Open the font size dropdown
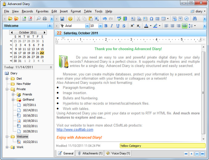This screenshot has height=160, width=209. [100, 26]
